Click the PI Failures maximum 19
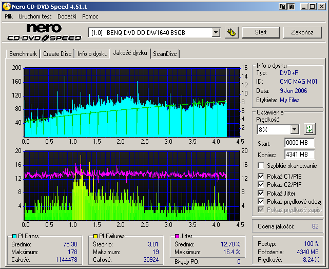This screenshot has height=269, width=329. 156,252
